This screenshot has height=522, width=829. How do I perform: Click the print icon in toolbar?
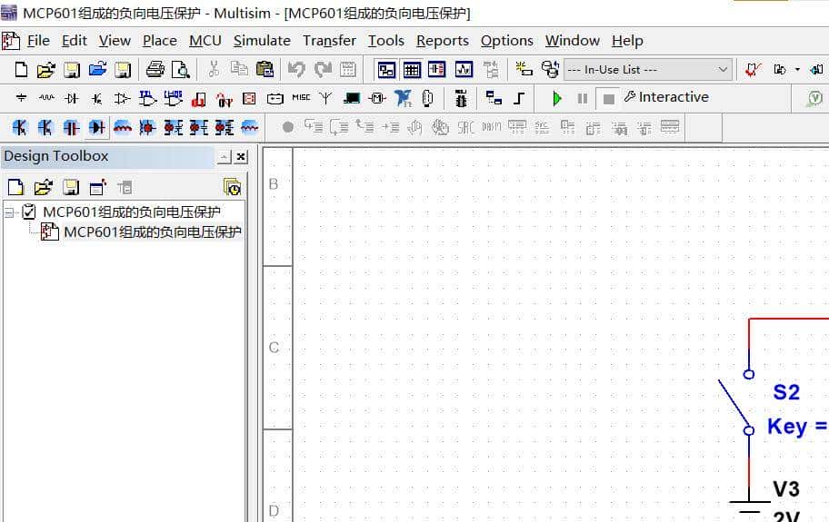coord(155,69)
